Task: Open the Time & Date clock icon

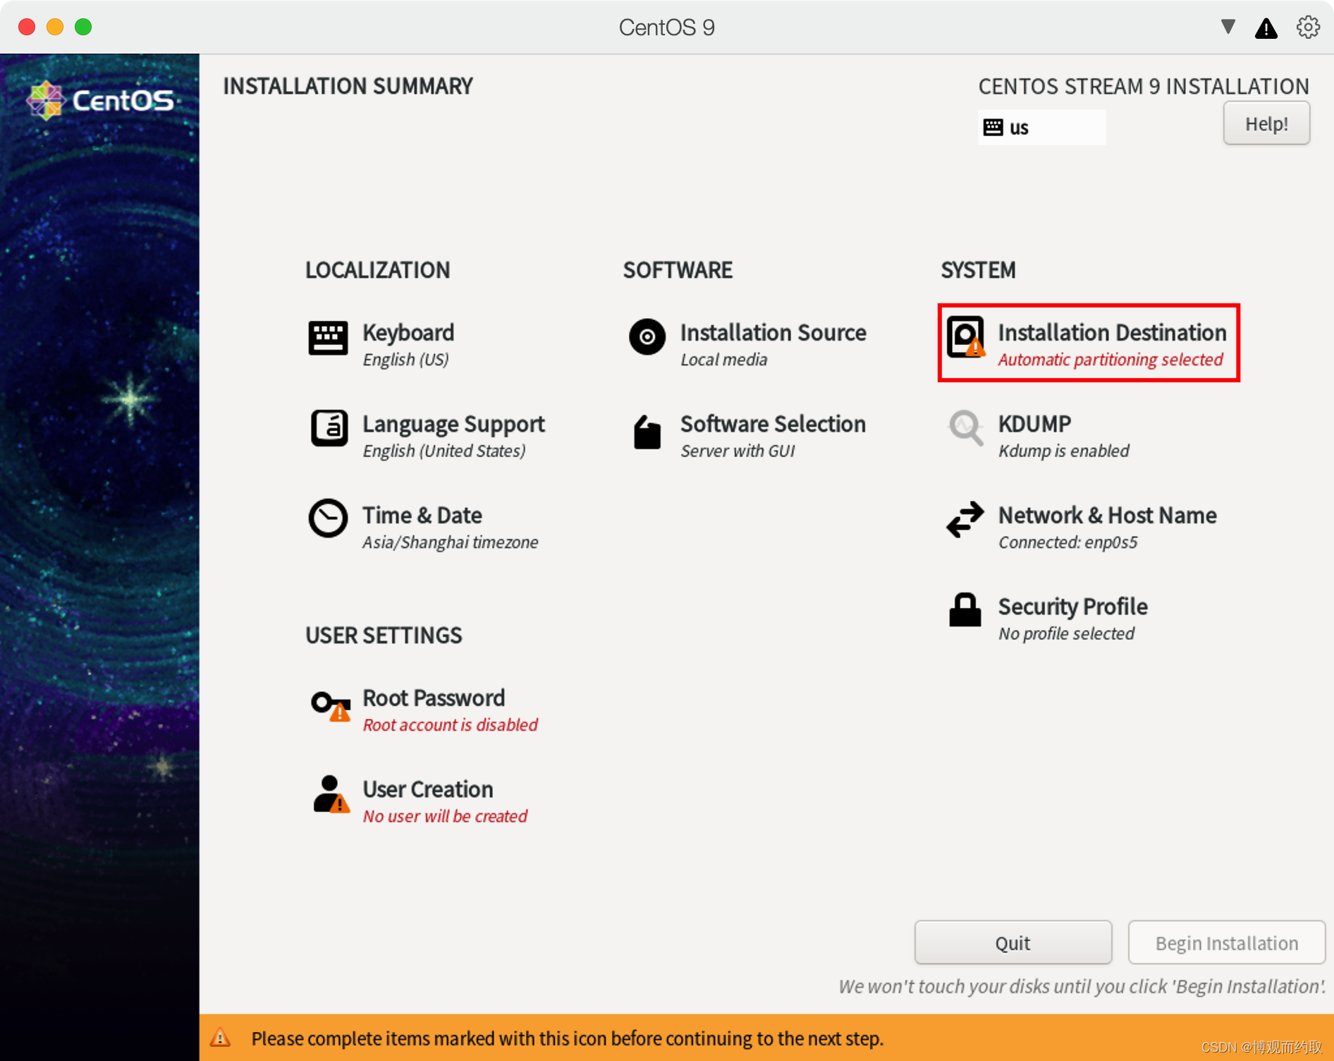Action: [x=328, y=519]
